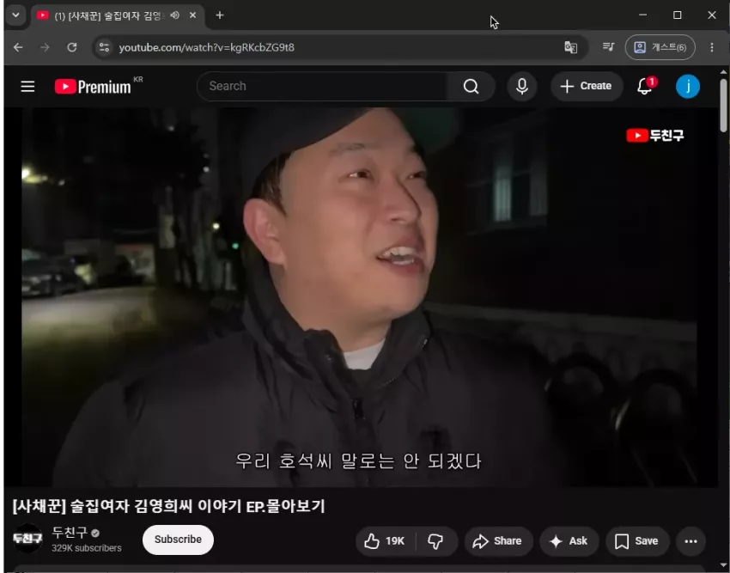The height and width of the screenshot is (573, 730).
Task: Click the magnifier search button
Action: (471, 87)
